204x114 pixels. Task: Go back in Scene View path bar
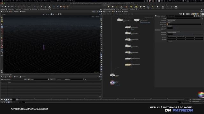click(x=2, y=11)
